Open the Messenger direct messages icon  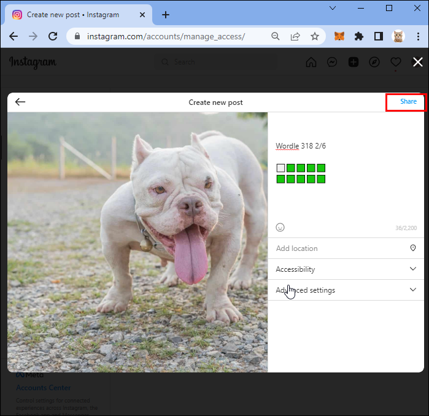(332, 62)
